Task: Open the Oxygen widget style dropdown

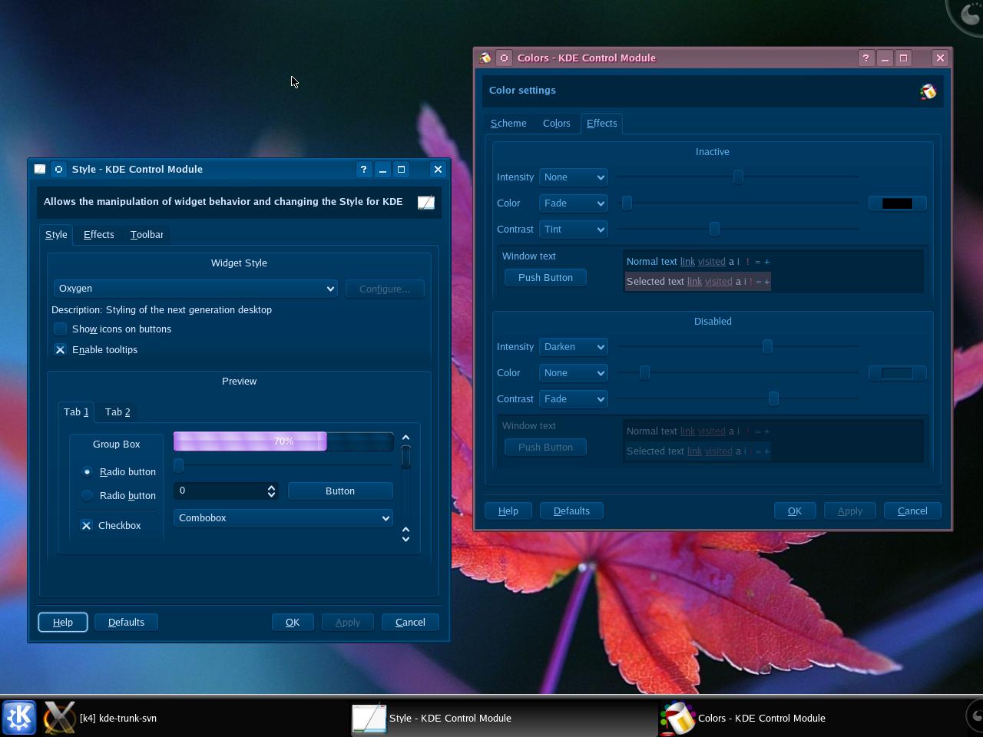Action: point(195,289)
